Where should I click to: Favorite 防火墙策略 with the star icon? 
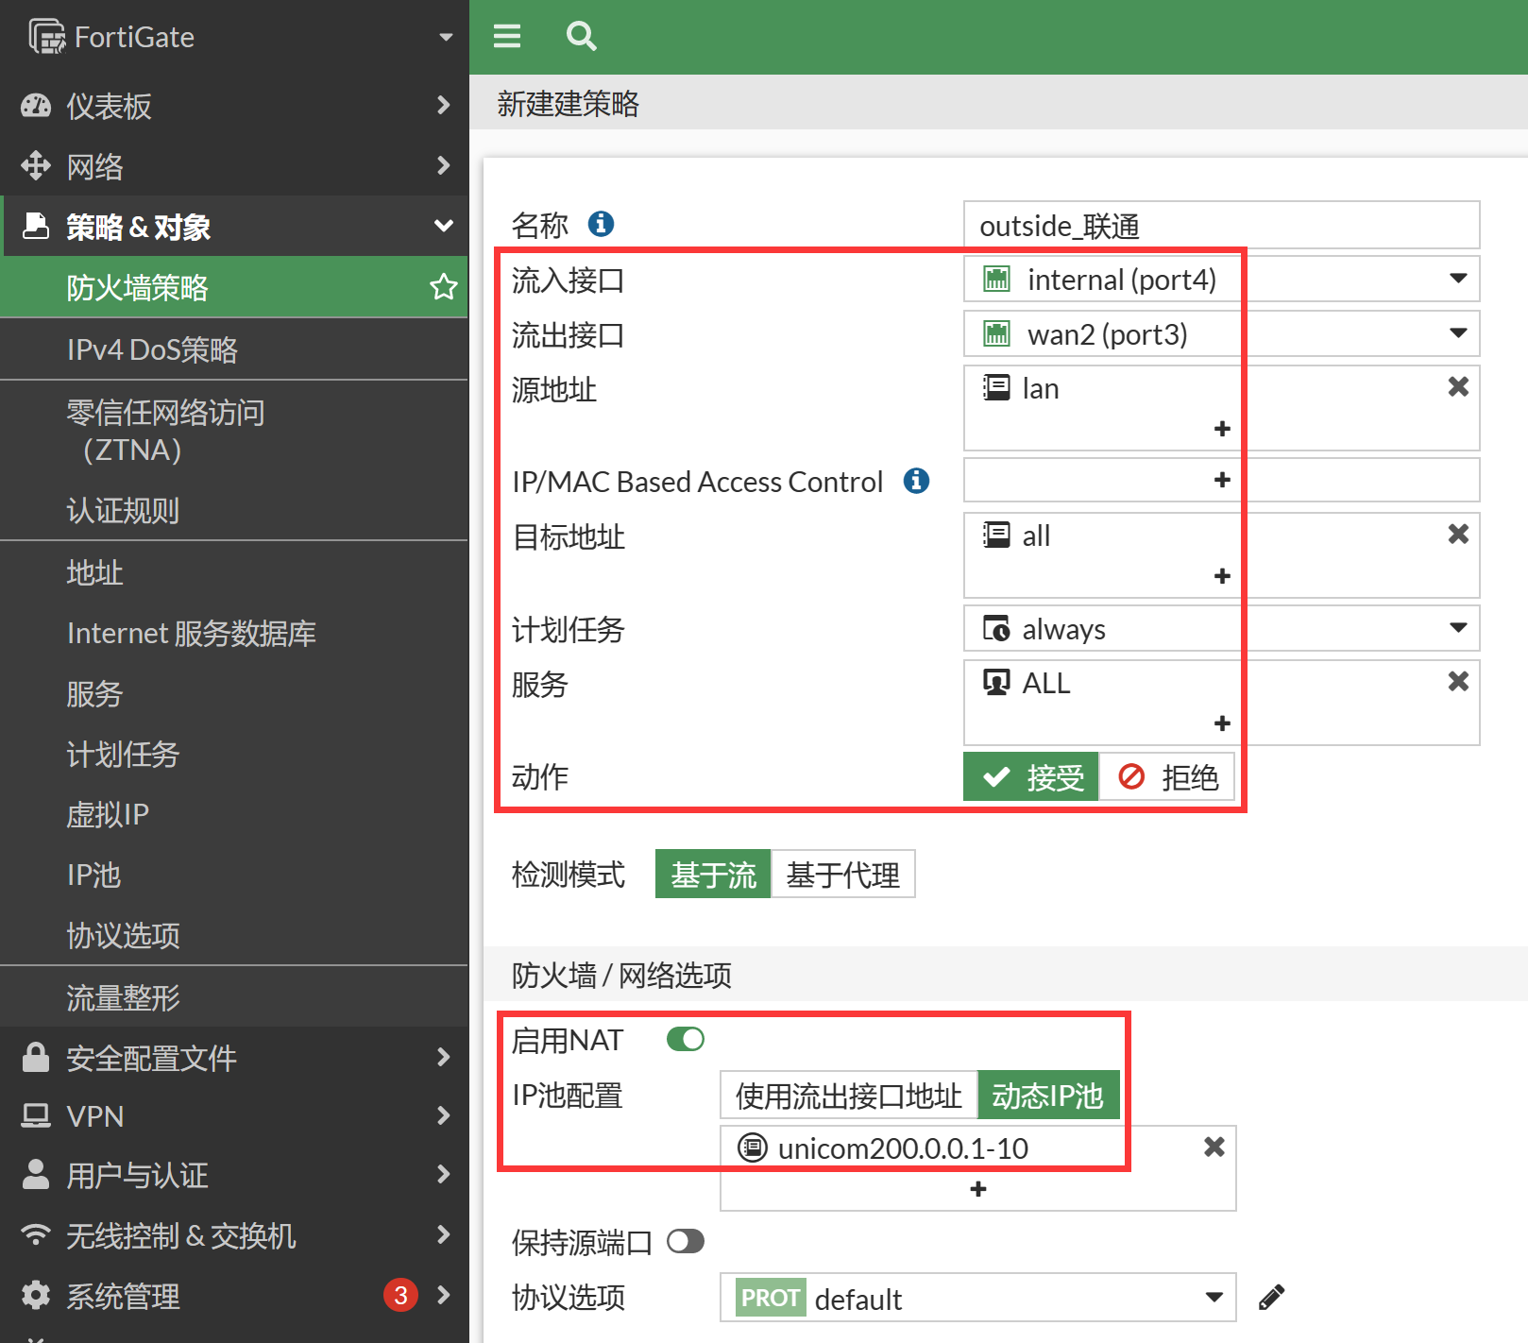443,287
